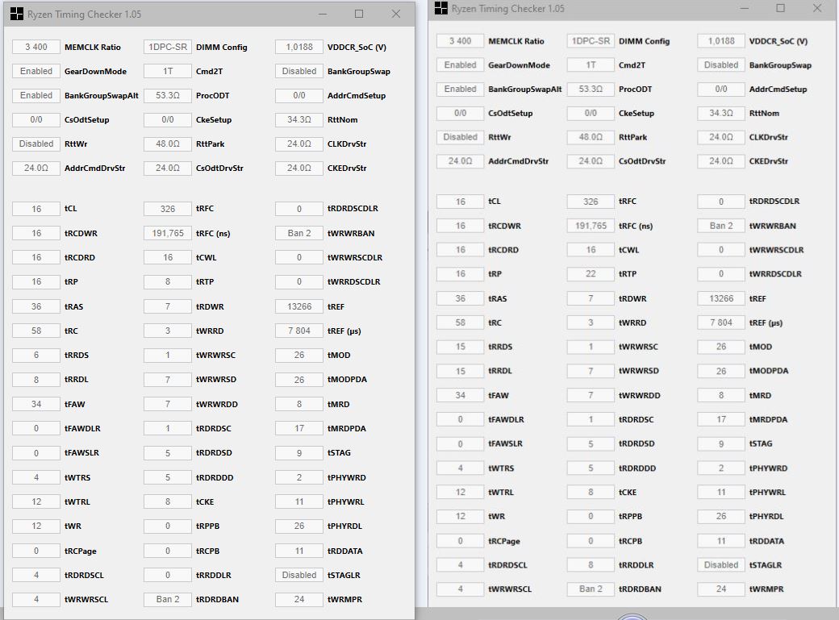Image resolution: width=839 pixels, height=620 pixels.
Task: Minimize the left Ryzen Timing Checker window
Action: [x=323, y=14]
